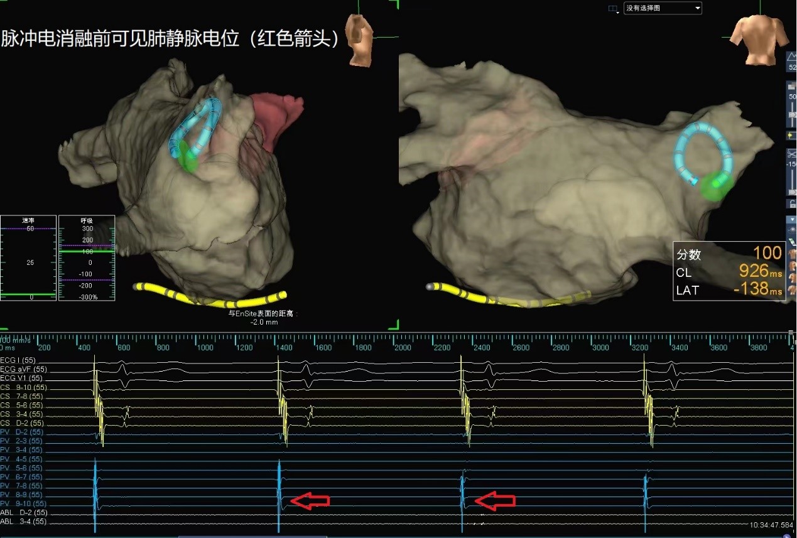Click the 呼吸 respiration gauge panel
Screen dimensions: 797x538
pyautogui.click(x=87, y=258)
